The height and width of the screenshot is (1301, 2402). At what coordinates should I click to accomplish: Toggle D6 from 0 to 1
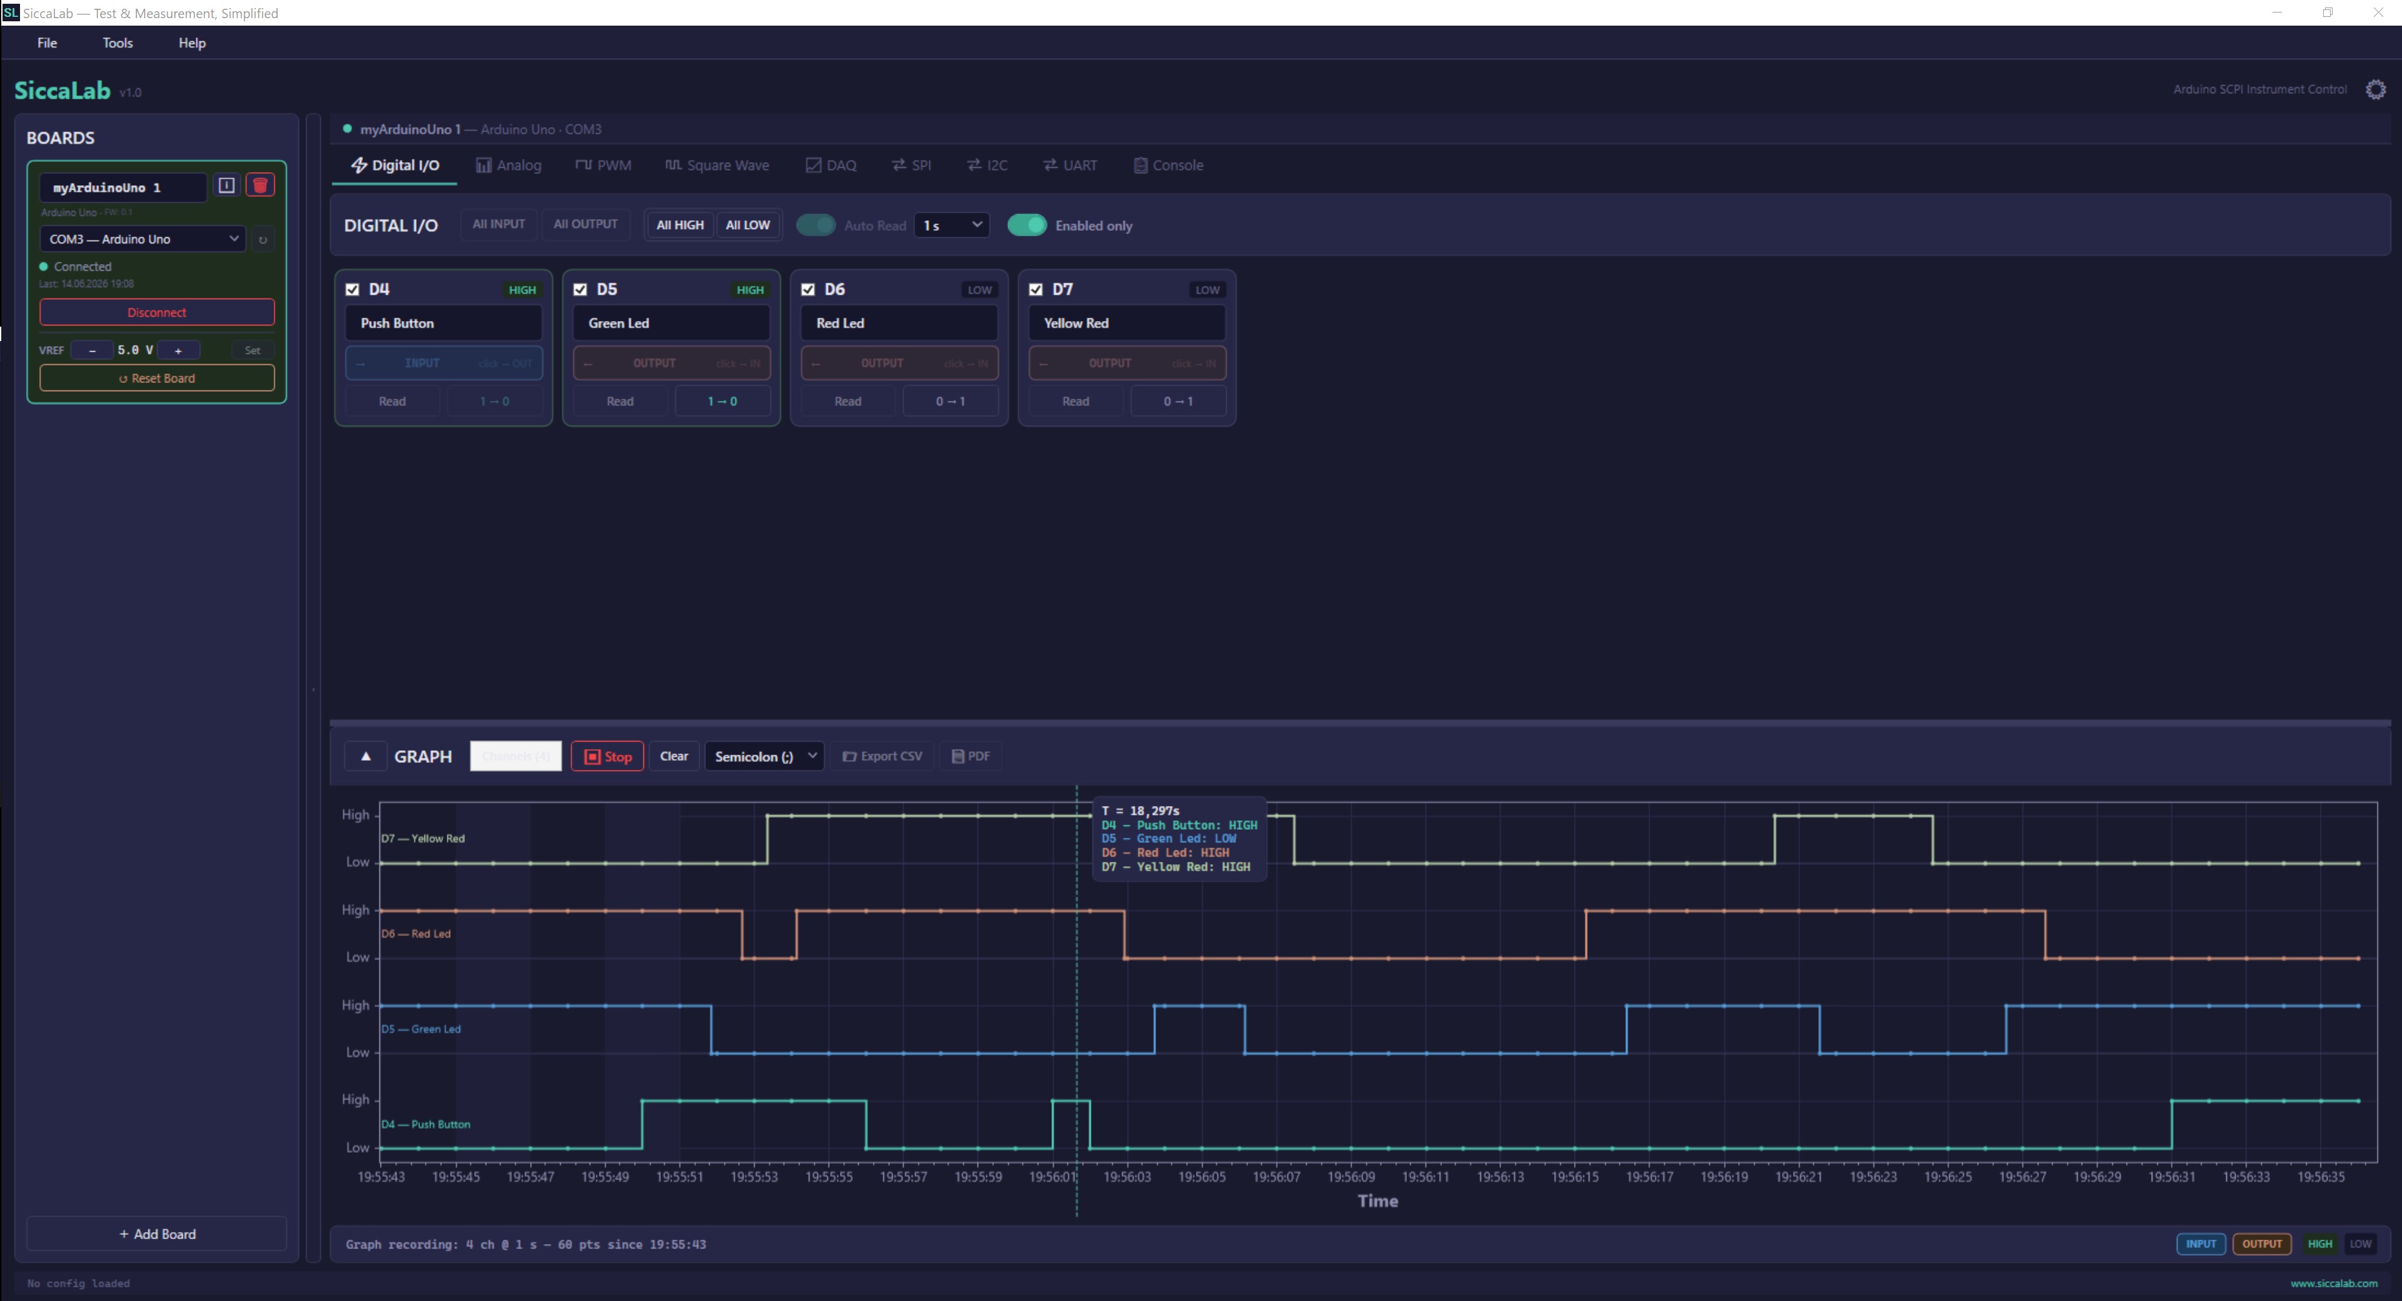(x=950, y=402)
